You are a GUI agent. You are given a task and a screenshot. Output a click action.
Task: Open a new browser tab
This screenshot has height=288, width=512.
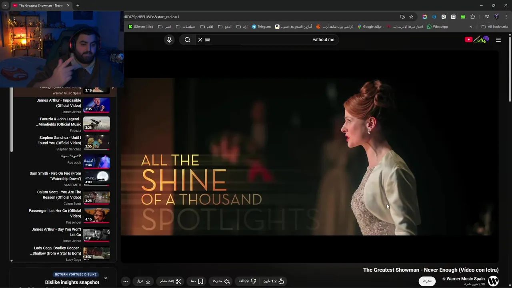[78, 6]
